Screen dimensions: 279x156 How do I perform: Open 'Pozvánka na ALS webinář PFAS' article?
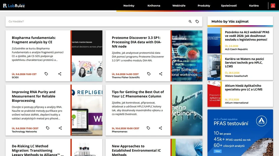coord(247,36)
